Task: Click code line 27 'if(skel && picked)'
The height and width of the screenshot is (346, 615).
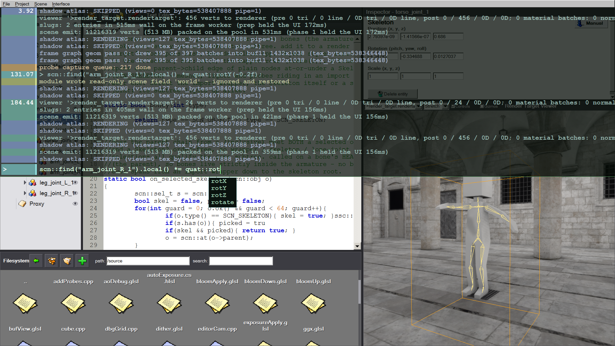Action: click(x=230, y=230)
